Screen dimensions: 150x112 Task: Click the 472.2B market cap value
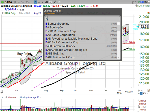click(x=20, y=9)
